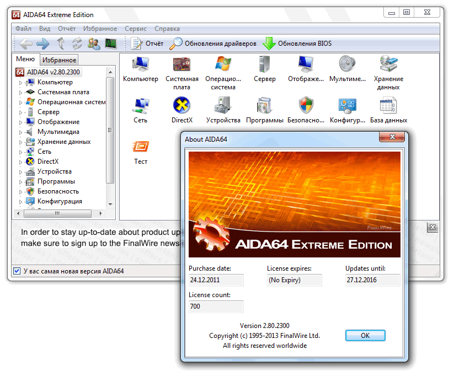The image size is (454, 371).
Task: Click the up-level arrow toolbar icon
Action: (61, 44)
